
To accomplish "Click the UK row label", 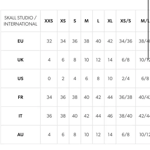I will click(20, 60).
